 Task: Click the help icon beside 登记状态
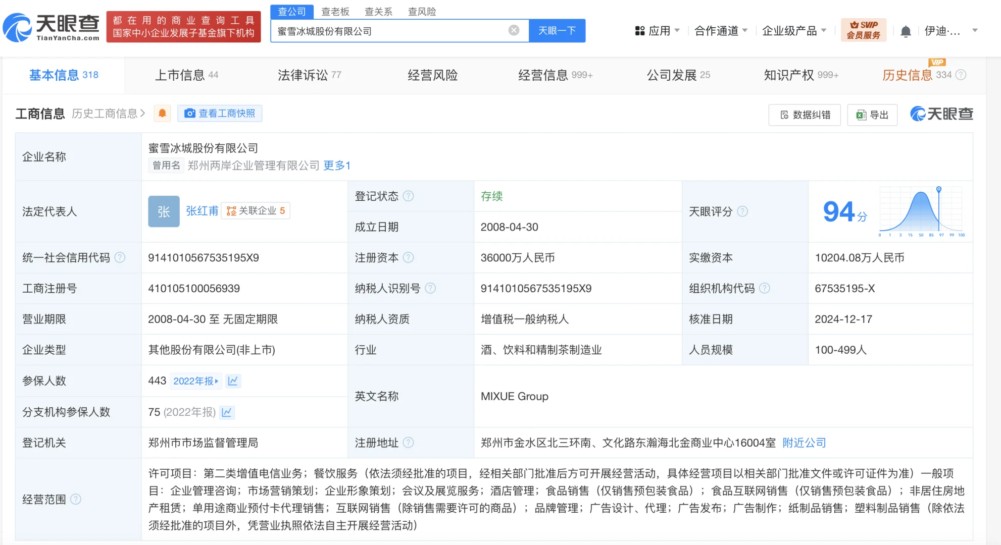[409, 196]
